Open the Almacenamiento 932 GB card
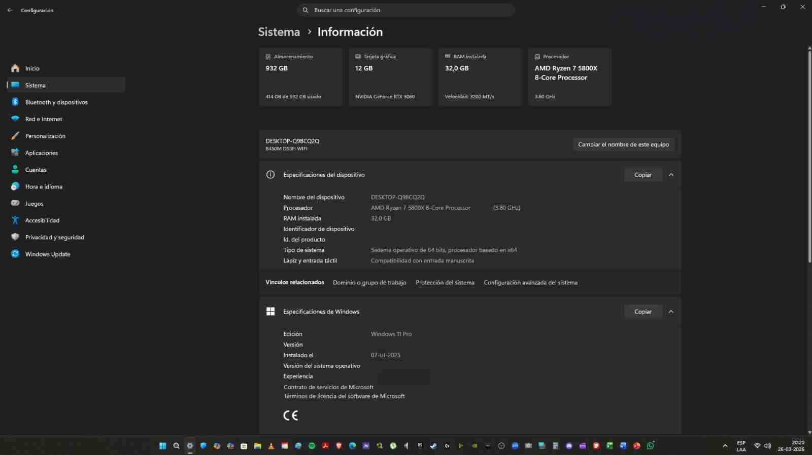812x455 pixels. [300, 77]
